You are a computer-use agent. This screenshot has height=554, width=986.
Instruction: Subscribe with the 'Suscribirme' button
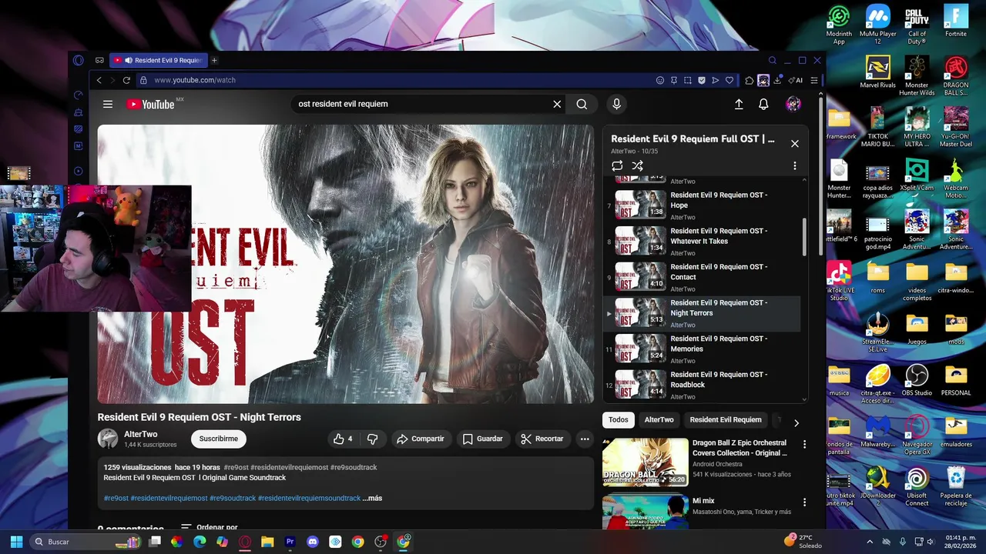219,439
